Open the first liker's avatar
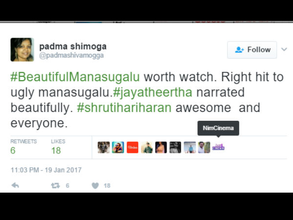Viewport: 293px width, 220px height. click(104, 147)
